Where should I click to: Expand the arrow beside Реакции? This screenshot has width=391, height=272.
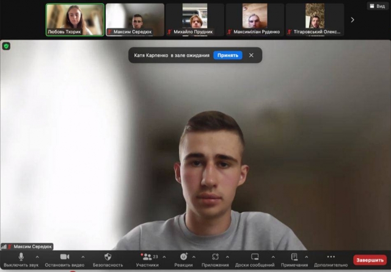pos(194,257)
